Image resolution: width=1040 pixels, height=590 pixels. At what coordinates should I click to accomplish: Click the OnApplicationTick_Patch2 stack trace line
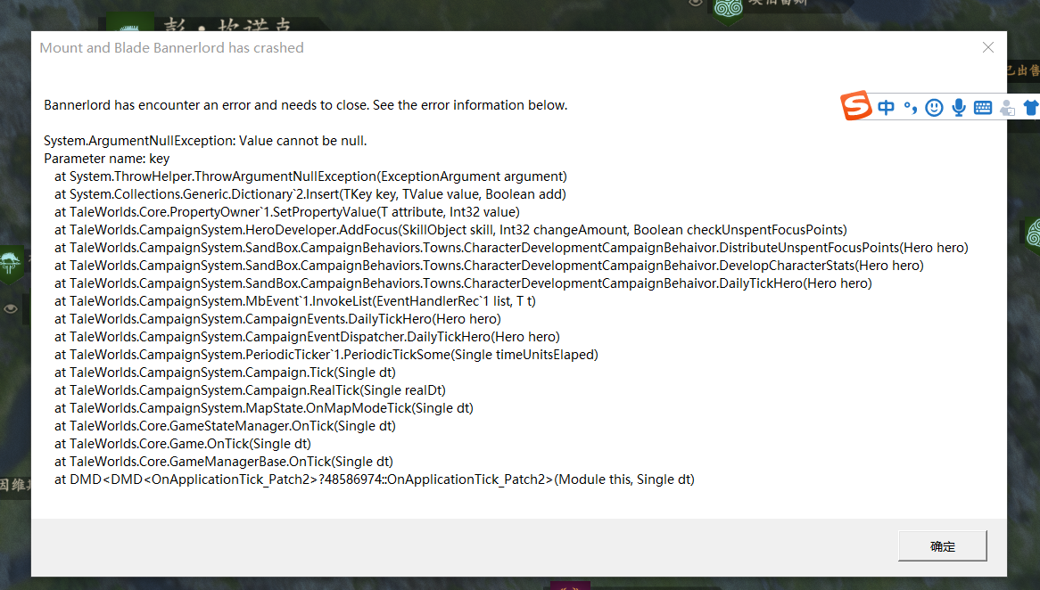click(x=375, y=479)
